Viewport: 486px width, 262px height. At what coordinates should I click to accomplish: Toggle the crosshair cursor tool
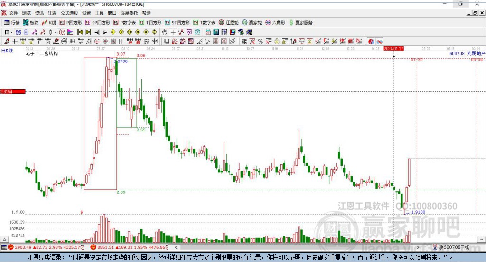point(173,32)
